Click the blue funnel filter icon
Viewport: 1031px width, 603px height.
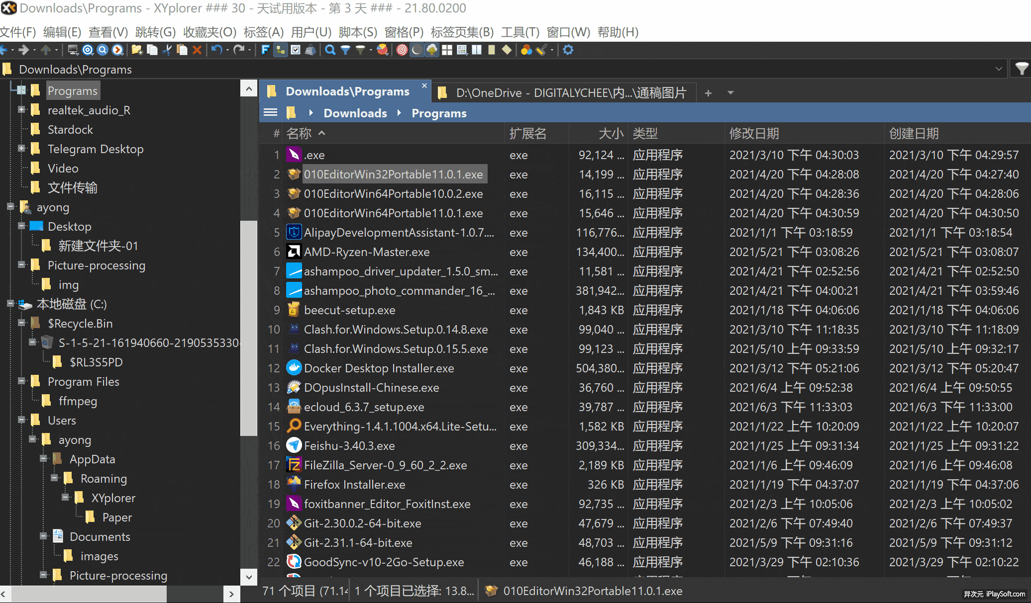pyautogui.click(x=345, y=50)
